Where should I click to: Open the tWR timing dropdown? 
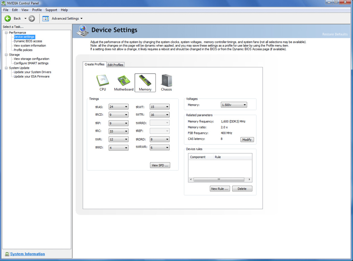118,139
